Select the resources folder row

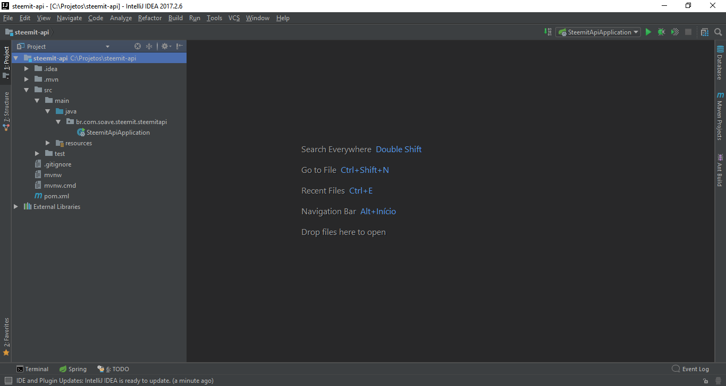99,143
